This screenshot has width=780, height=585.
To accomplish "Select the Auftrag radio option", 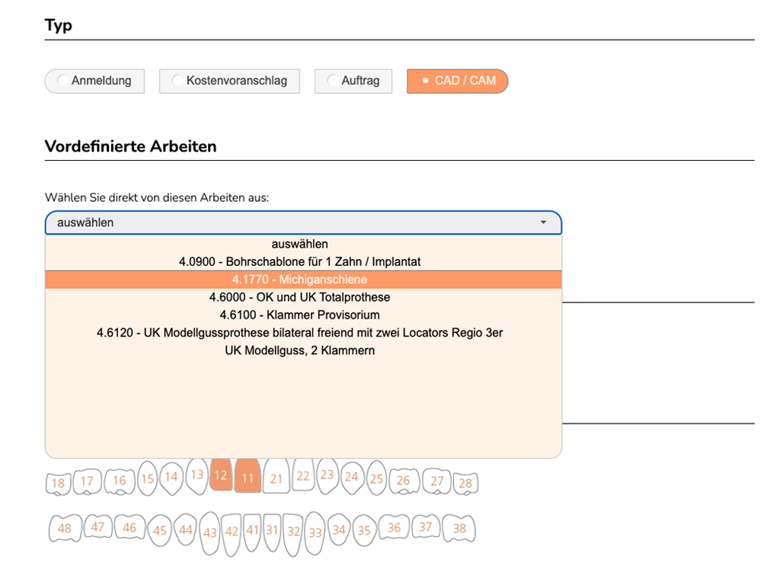I will coord(353,81).
